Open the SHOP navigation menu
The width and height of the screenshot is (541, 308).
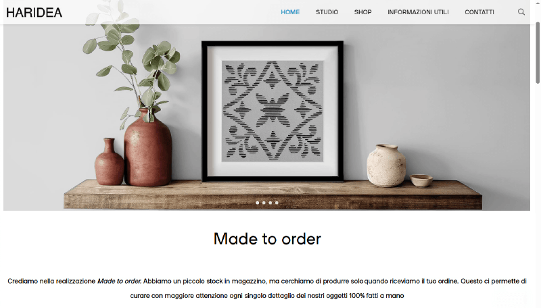[x=362, y=12]
